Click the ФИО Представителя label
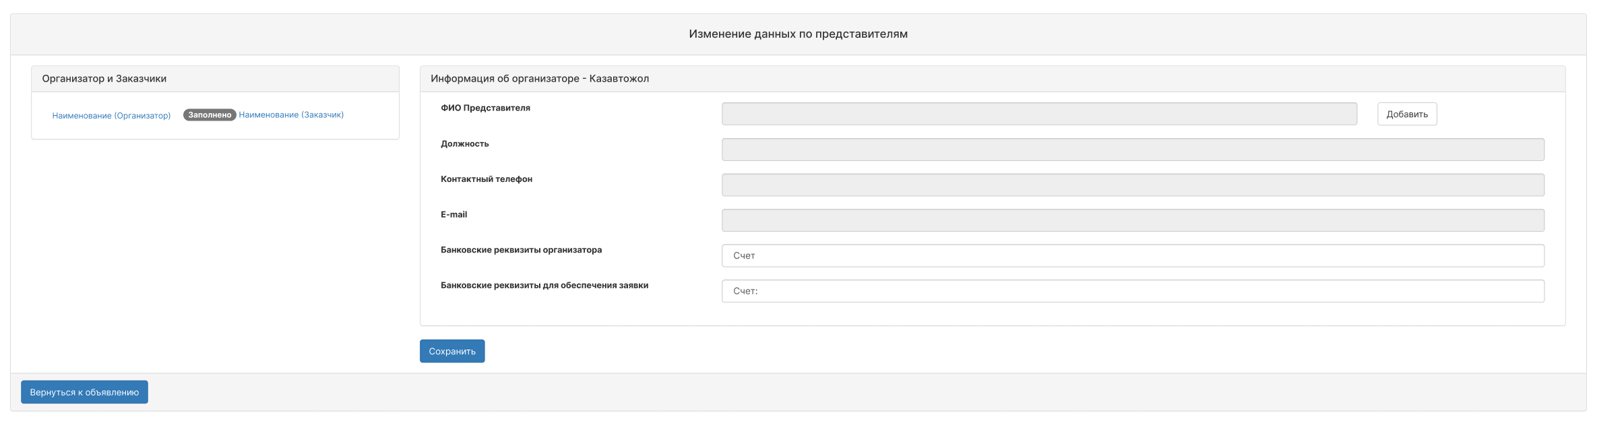The height and width of the screenshot is (425, 1597). (485, 108)
